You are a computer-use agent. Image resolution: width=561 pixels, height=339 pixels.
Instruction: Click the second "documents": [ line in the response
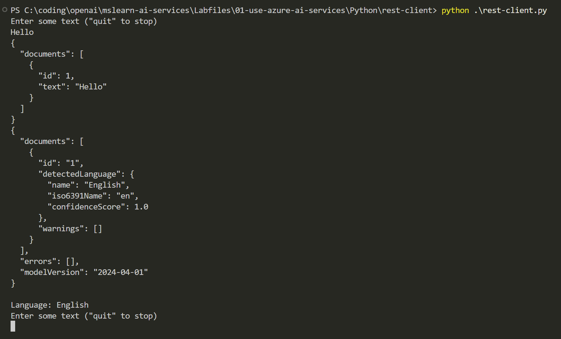[x=52, y=141]
